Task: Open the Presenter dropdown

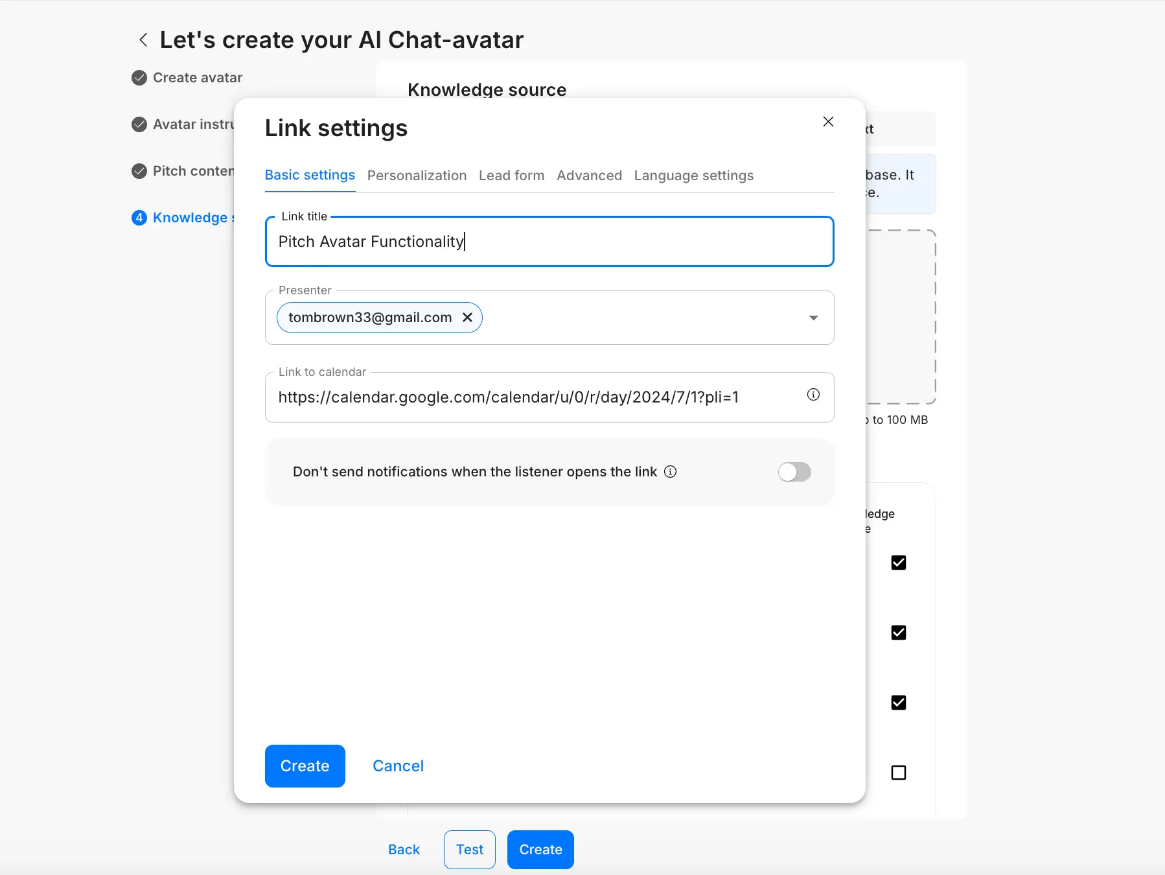Action: click(812, 318)
